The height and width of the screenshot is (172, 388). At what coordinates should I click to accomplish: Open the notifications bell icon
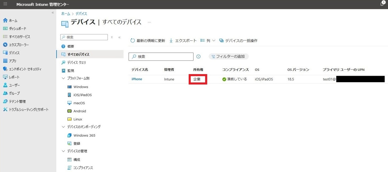pos(382,4)
